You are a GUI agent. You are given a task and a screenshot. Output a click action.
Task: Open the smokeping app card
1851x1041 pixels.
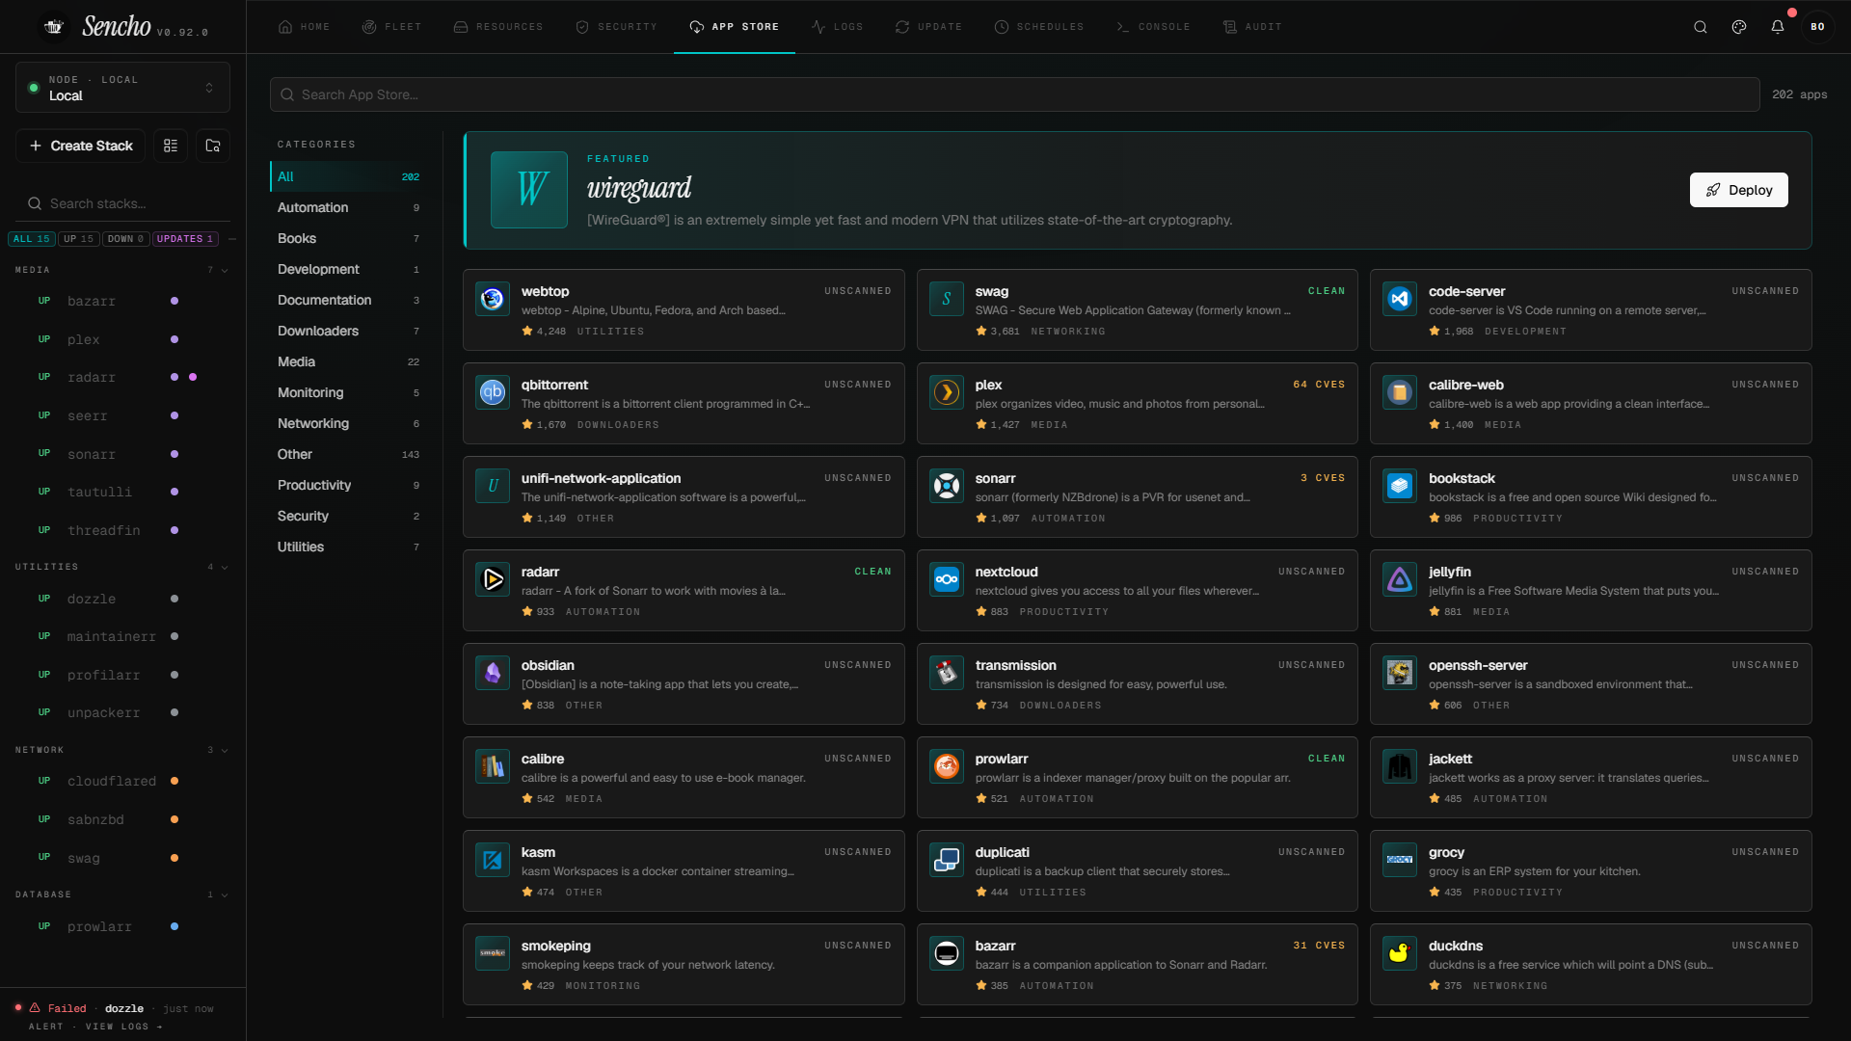684,964
